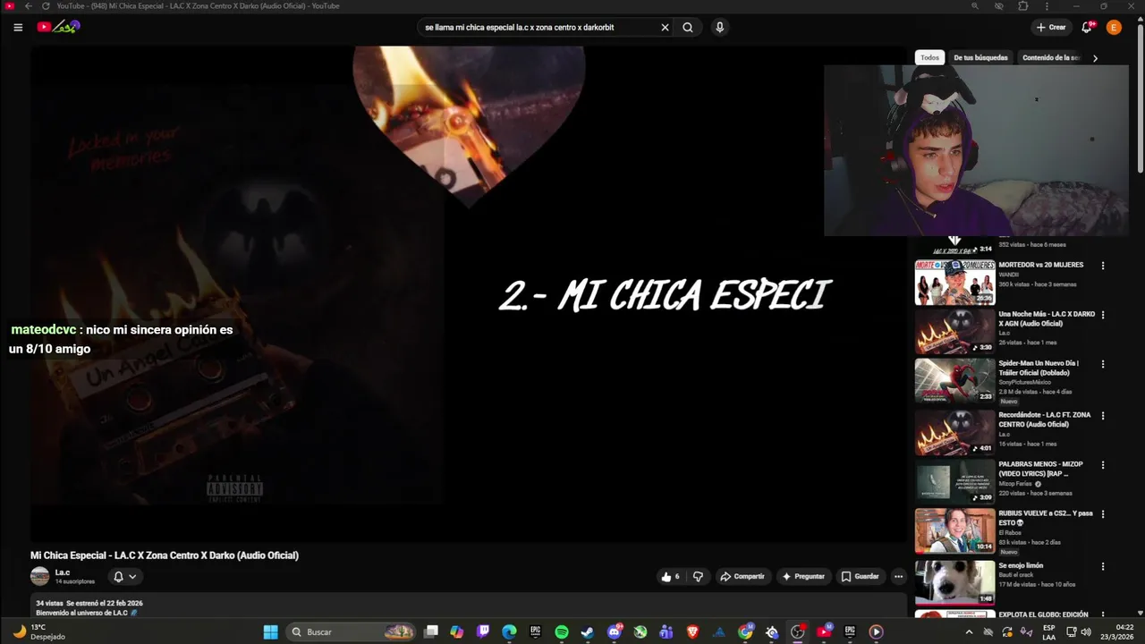Show more filter chips with the right arrow
The image size is (1145, 644).
pyautogui.click(x=1095, y=58)
